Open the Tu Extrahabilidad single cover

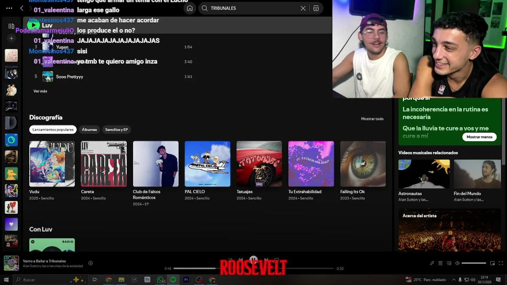(311, 164)
